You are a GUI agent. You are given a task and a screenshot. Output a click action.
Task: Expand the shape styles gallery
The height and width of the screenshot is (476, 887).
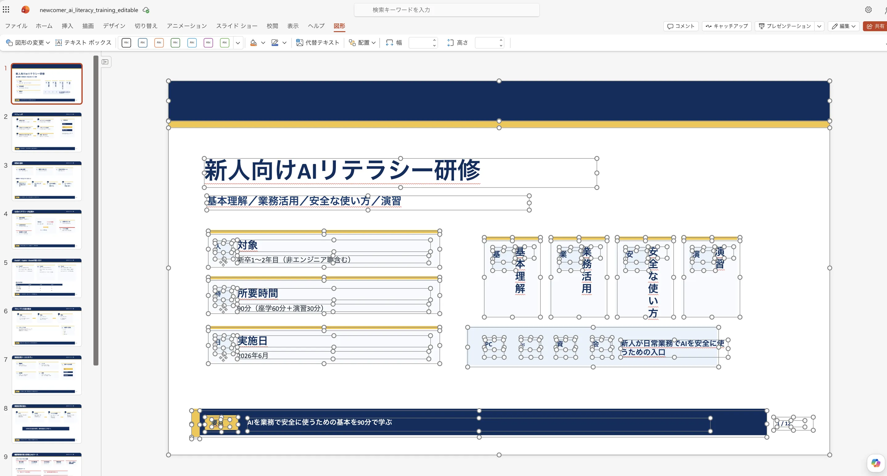point(237,43)
